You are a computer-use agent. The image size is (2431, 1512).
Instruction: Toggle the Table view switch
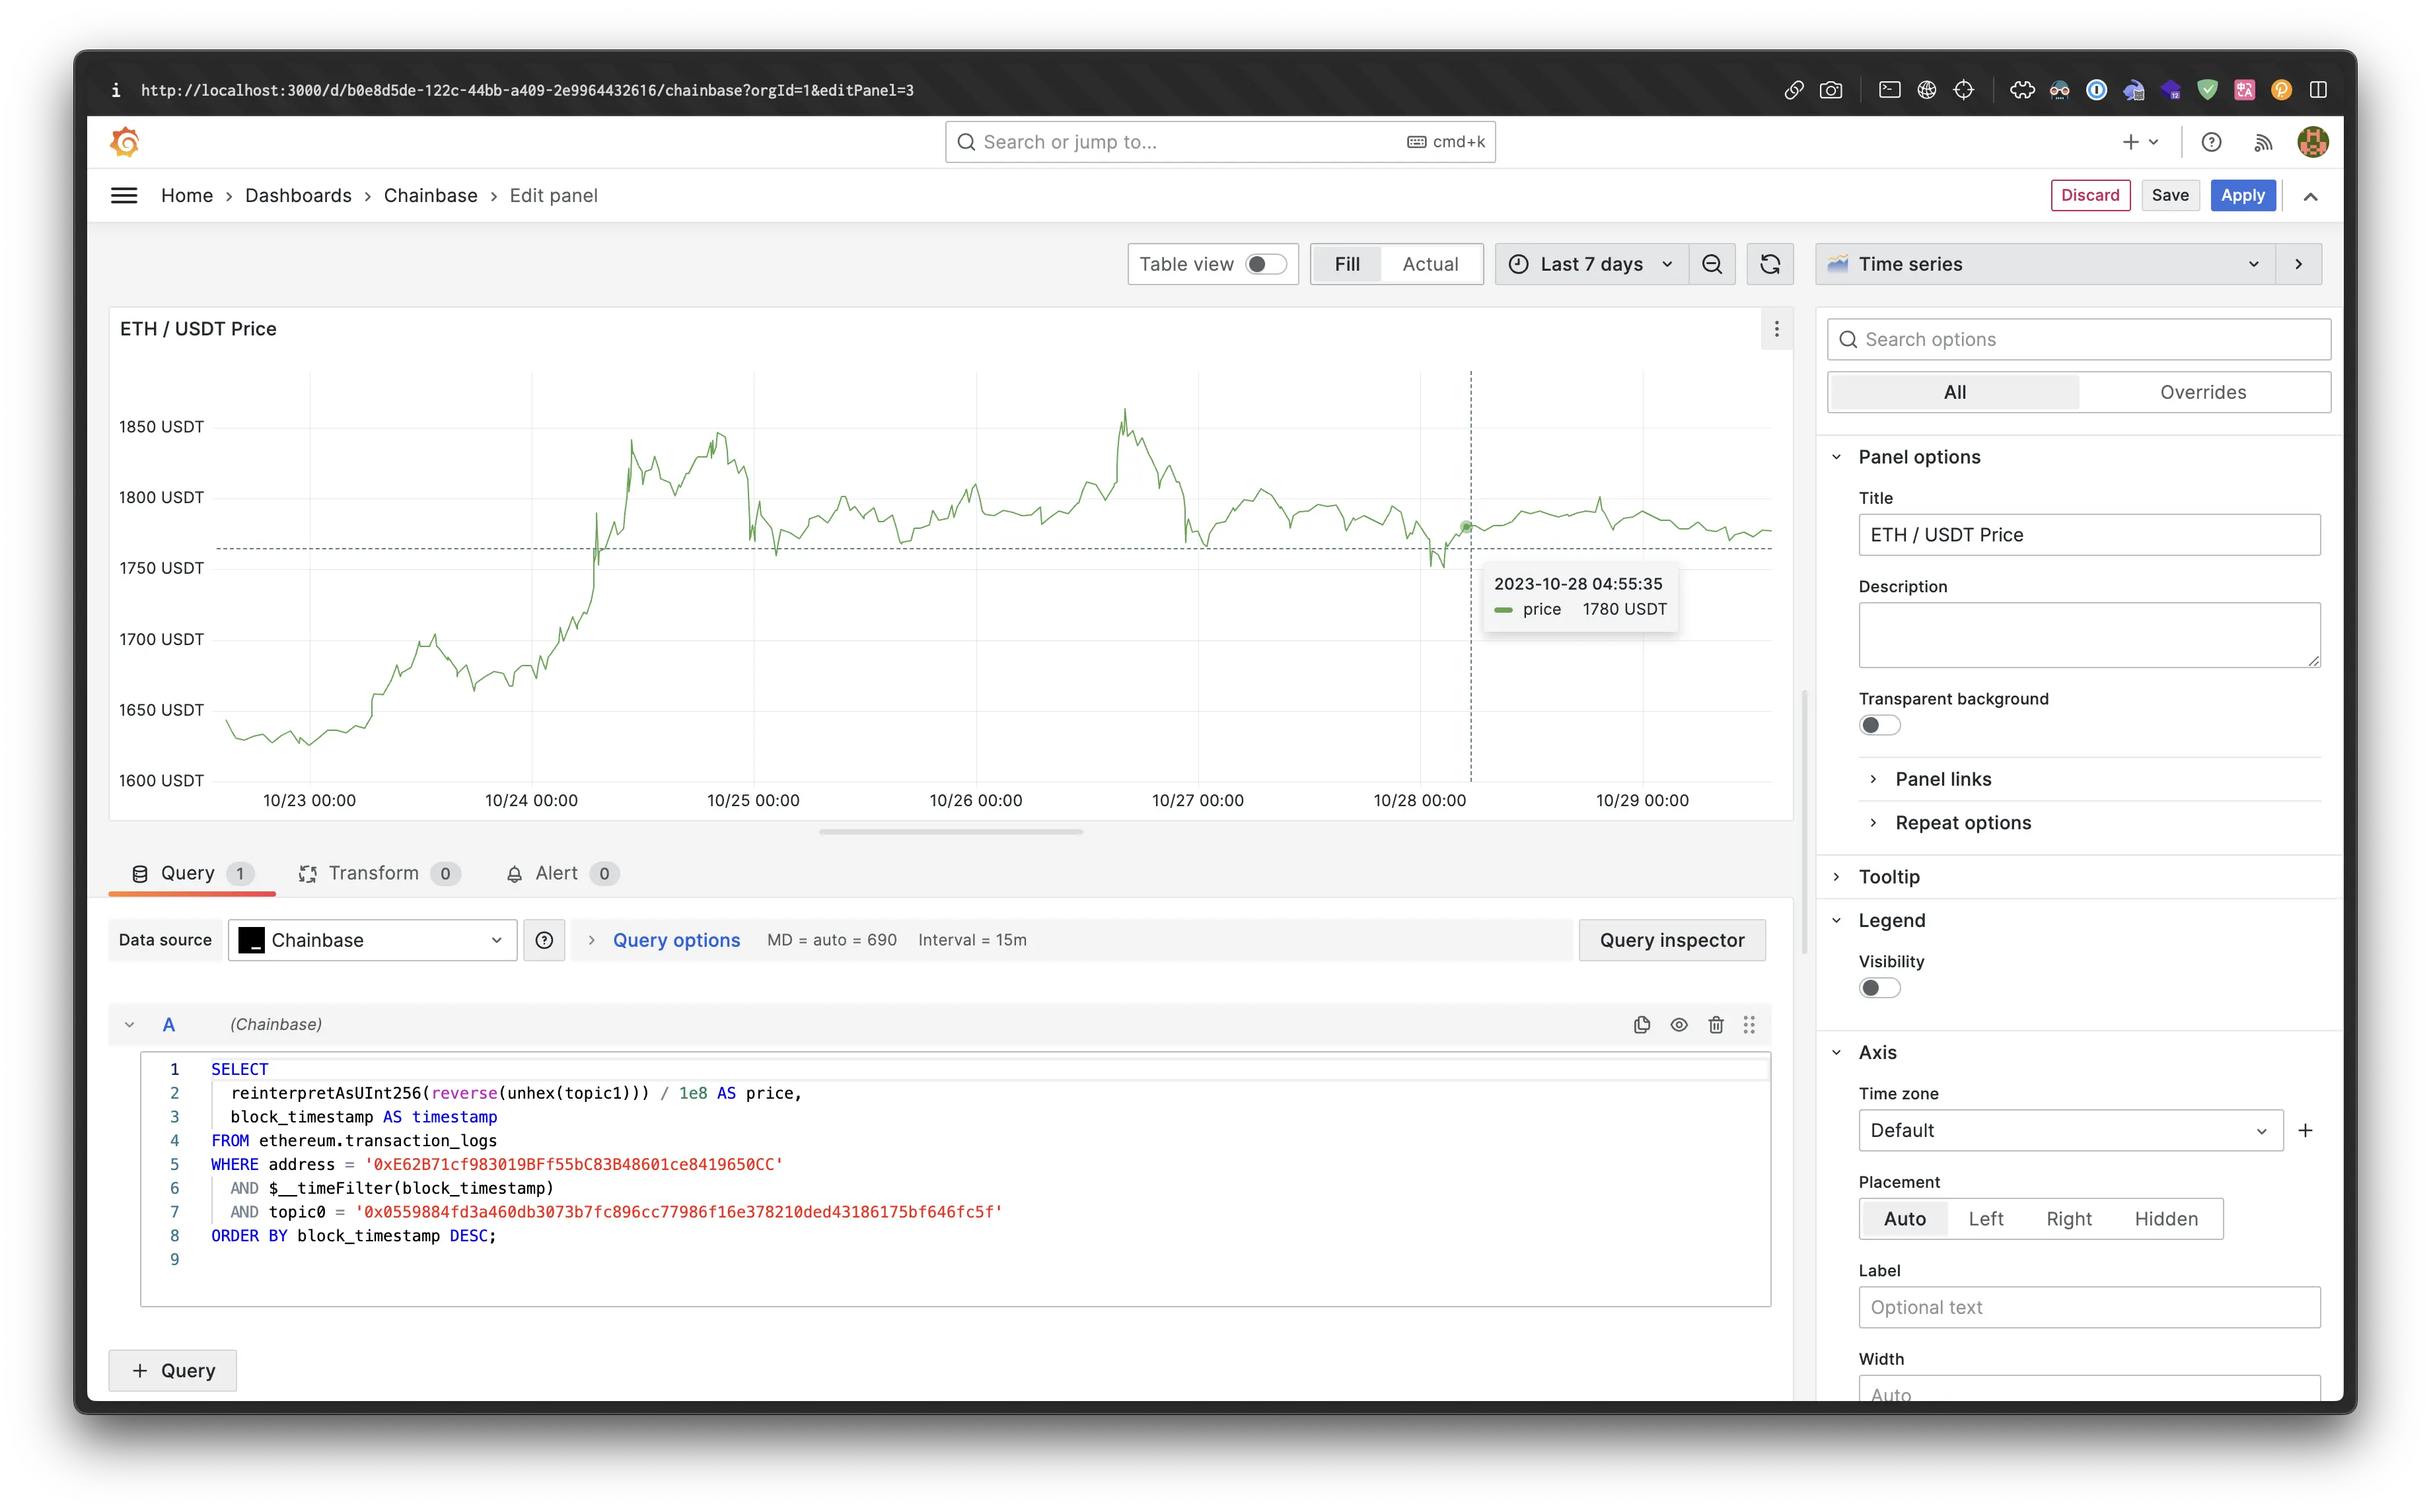click(x=1264, y=264)
